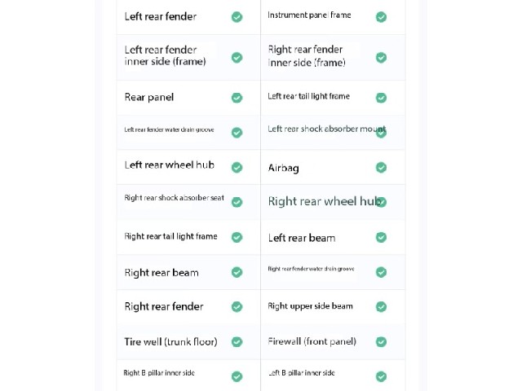This screenshot has height=391, width=522.
Task: Click the check beside Right upper side beam
Action: (x=381, y=306)
